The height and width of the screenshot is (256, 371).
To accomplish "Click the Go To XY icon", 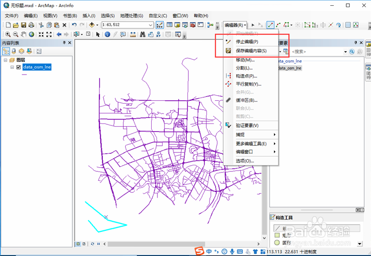I will click(x=158, y=35).
